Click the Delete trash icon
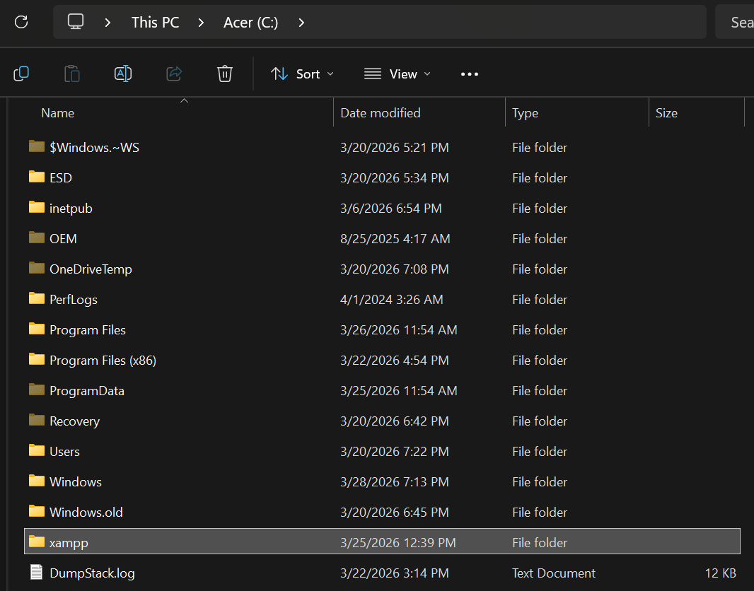Screen dimensions: 754x591 224,74
